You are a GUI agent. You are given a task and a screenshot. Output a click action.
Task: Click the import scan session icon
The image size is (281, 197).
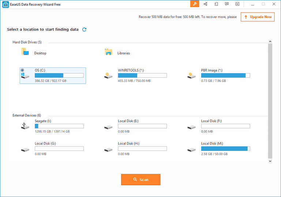click(x=216, y=4)
